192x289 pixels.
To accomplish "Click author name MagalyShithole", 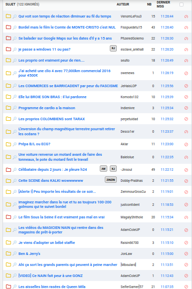I will click(132, 217).
